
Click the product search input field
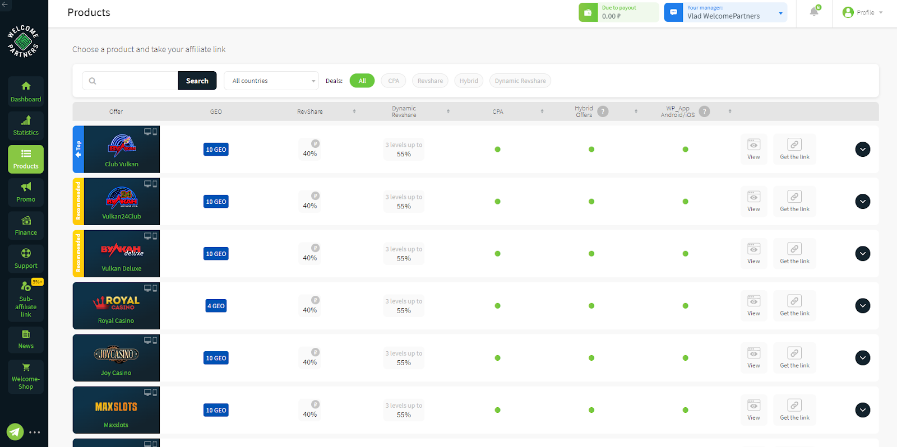pos(130,81)
